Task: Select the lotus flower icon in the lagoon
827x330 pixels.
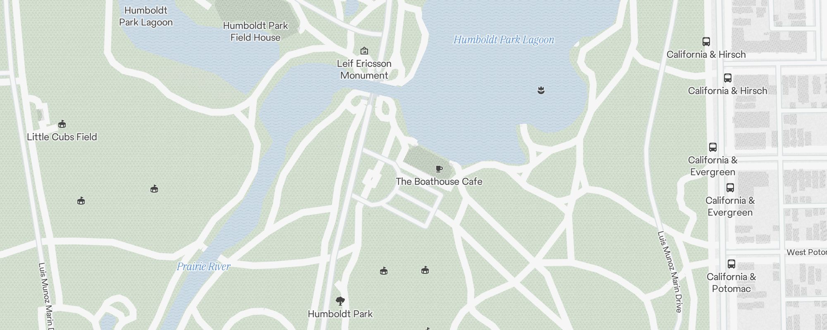Action: (541, 90)
